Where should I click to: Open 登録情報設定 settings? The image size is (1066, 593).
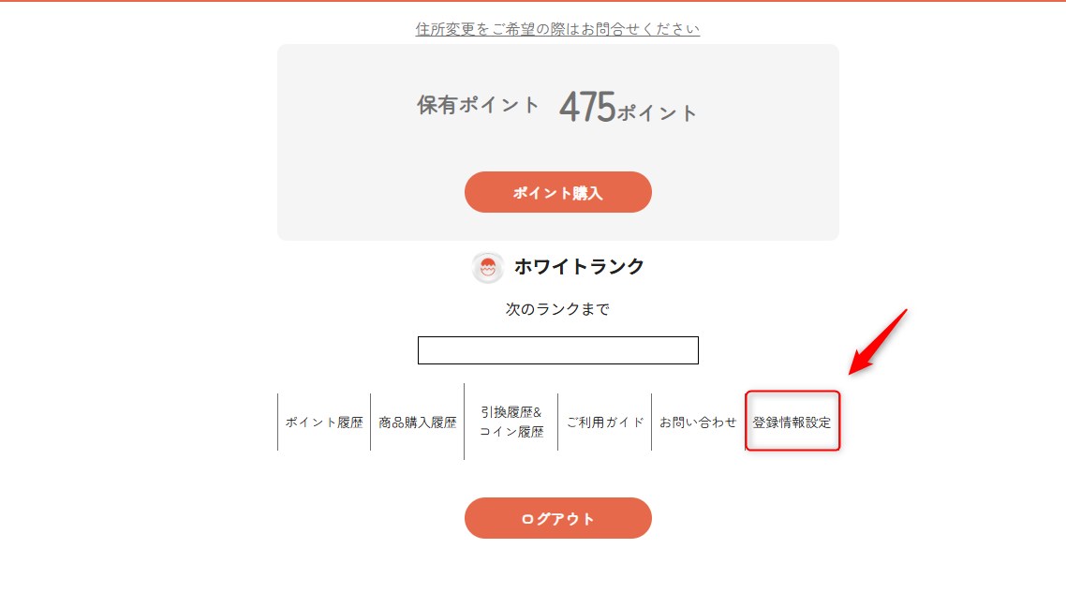pyautogui.click(x=792, y=423)
